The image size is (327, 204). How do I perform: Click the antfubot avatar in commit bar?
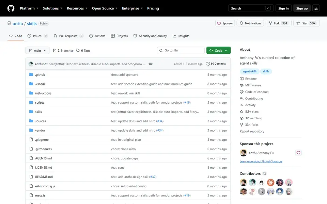click(x=31, y=64)
